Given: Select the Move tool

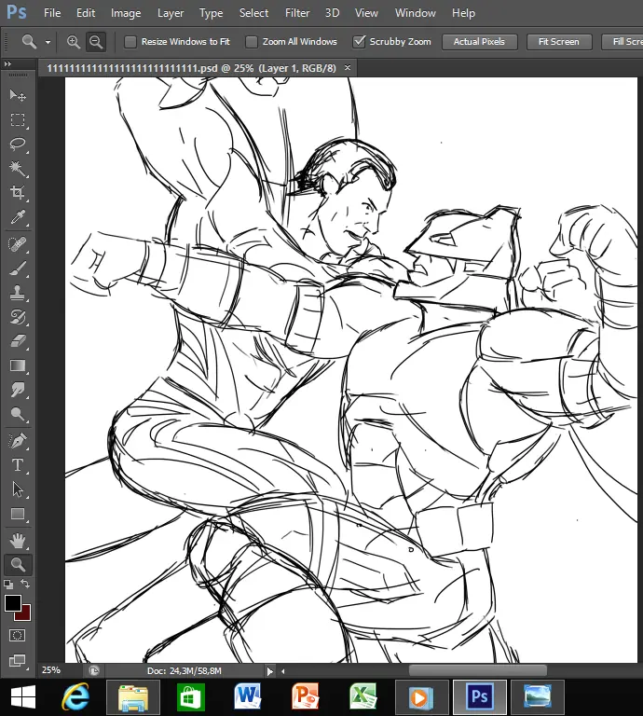Looking at the screenshot, I should [x=18, y=95].
